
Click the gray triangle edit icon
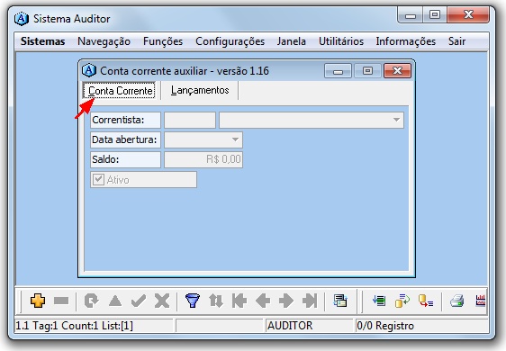point(115,301)
